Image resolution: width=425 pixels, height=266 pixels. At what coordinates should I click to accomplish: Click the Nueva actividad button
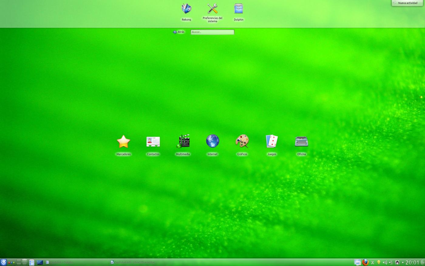tap(407, 3)
